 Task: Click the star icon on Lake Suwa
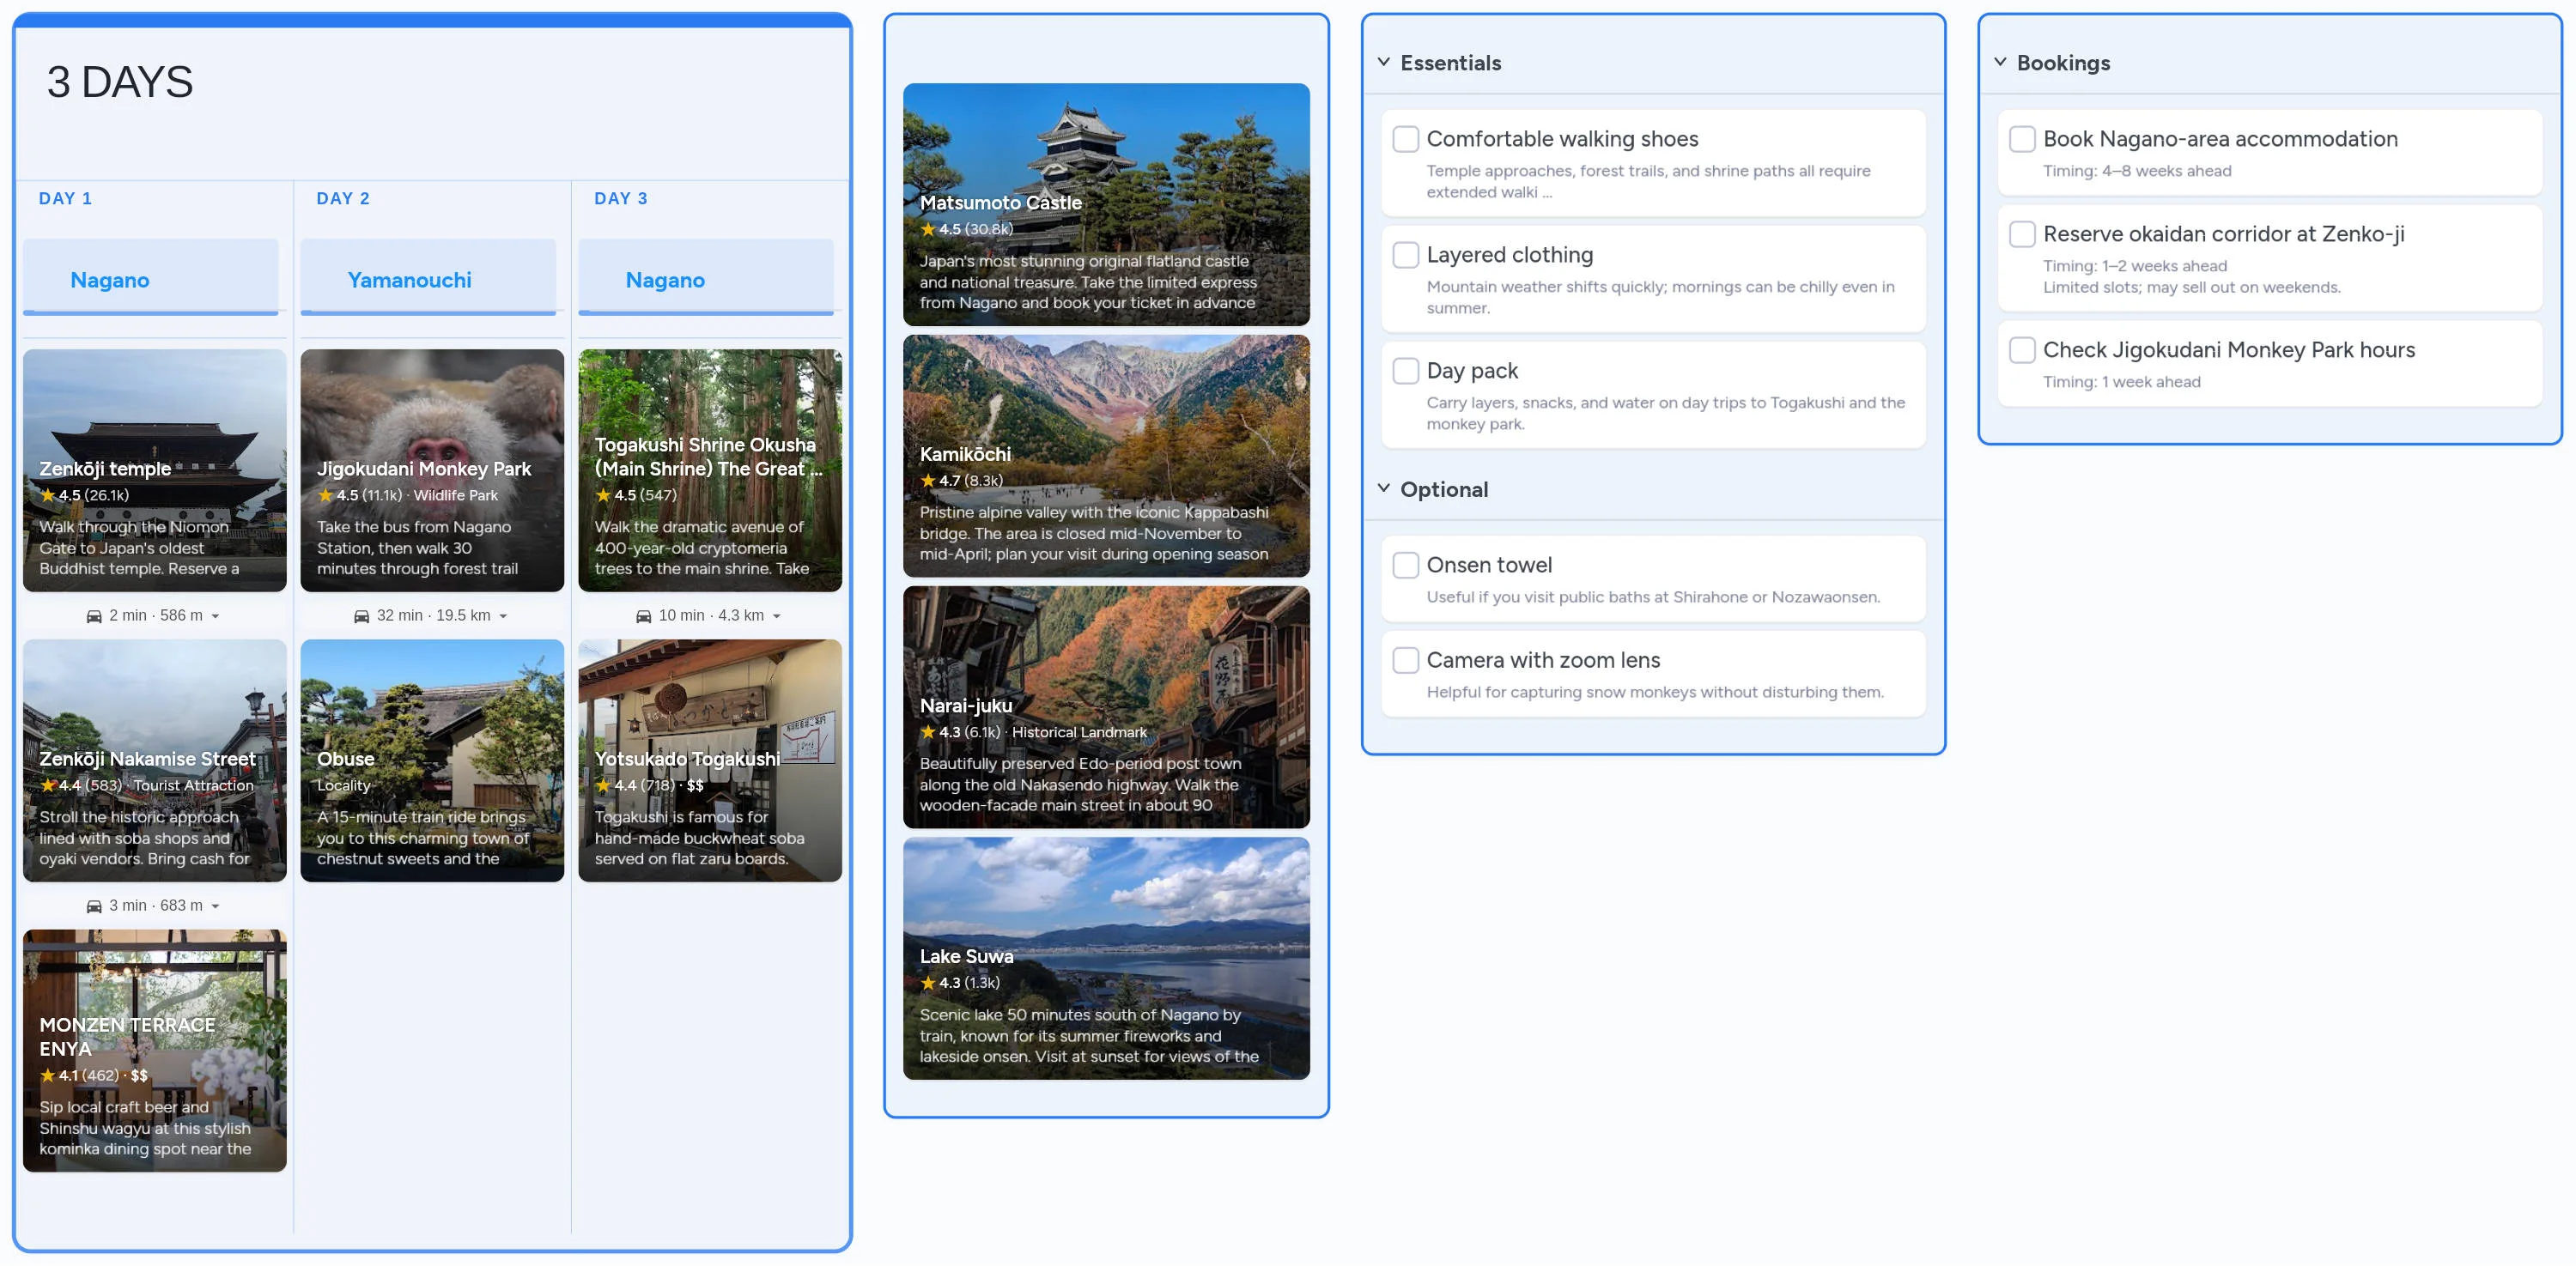[x=928, y=984]
